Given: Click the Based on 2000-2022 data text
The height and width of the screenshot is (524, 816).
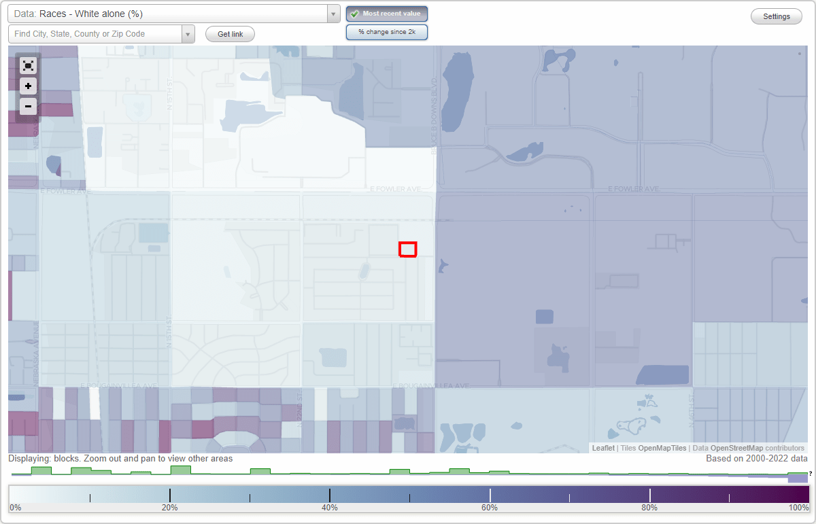Looking at the screenshot, I should (x=757, y=459).
